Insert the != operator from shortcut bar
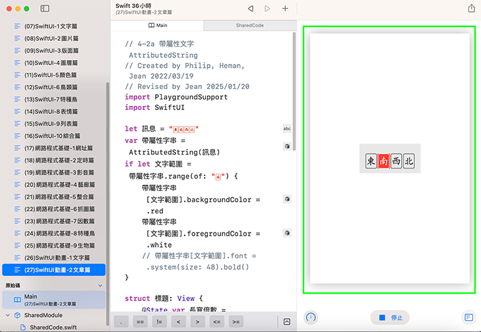Image resolution: width=481 pixels, height=332 pixels. 160,321
